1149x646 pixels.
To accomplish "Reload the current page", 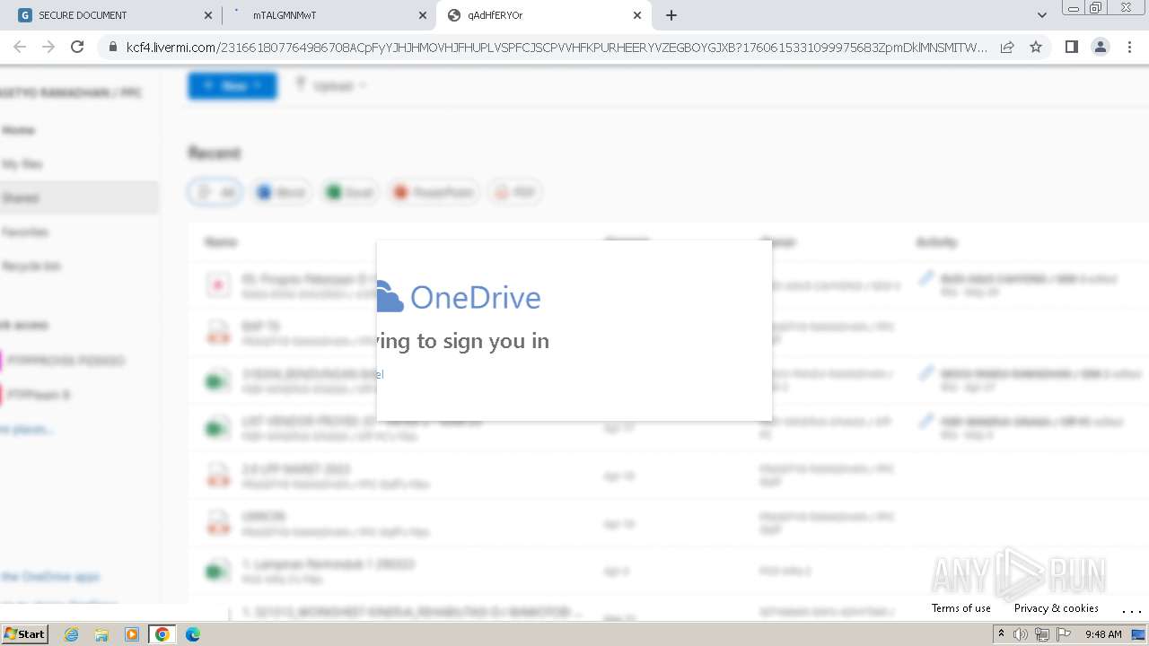I will [x=77, y=47].
